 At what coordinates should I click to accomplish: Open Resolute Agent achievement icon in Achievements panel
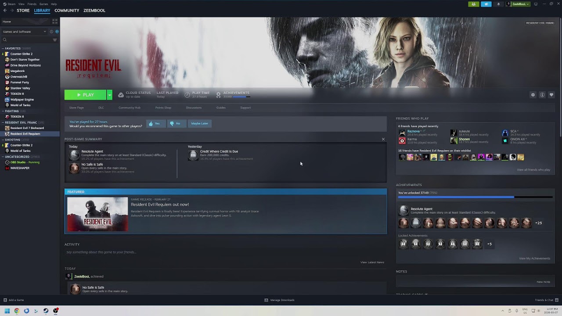click(x=403, y=211)
